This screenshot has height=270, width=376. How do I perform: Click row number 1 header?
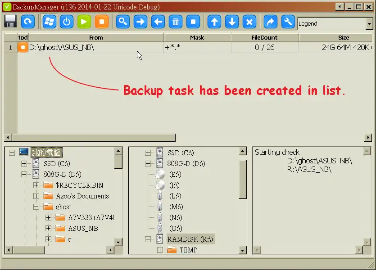pyautogui.click(x=10, y=47)
